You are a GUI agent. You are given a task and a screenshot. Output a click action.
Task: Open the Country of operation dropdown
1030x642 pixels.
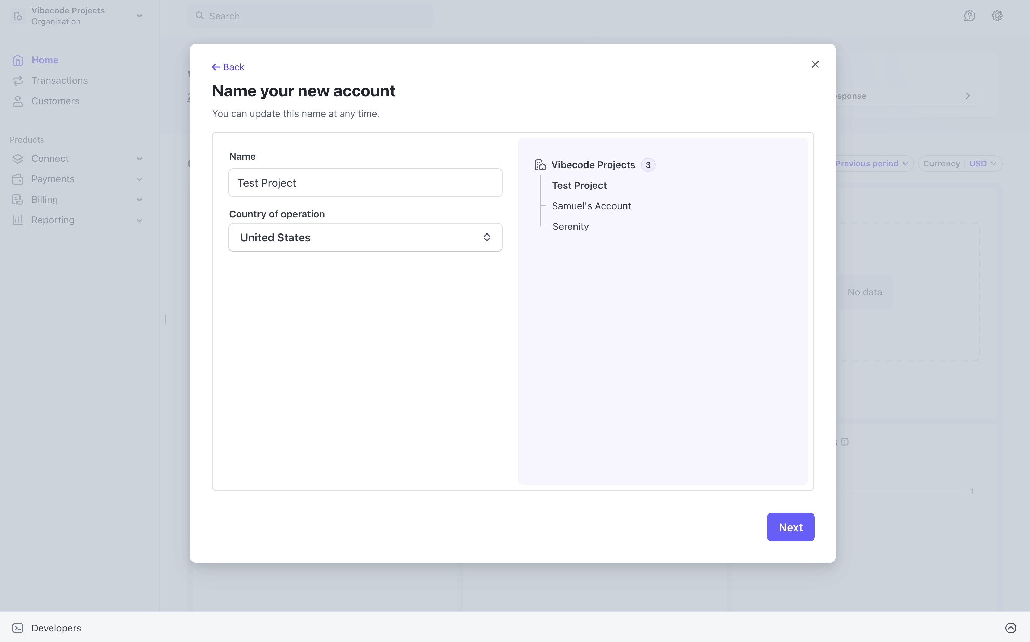pyautogui.click(x=365, y=237)
